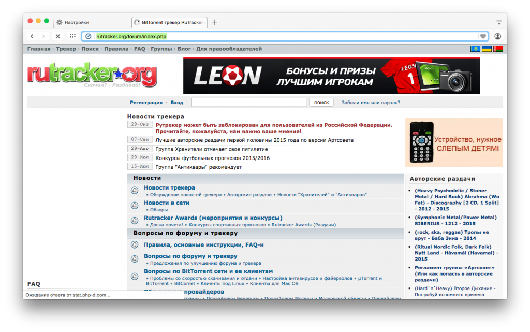Viewport: 530px width, 332px height.
Task: Open Для правообладателей in navigation
Action: (x=229, y=49)
